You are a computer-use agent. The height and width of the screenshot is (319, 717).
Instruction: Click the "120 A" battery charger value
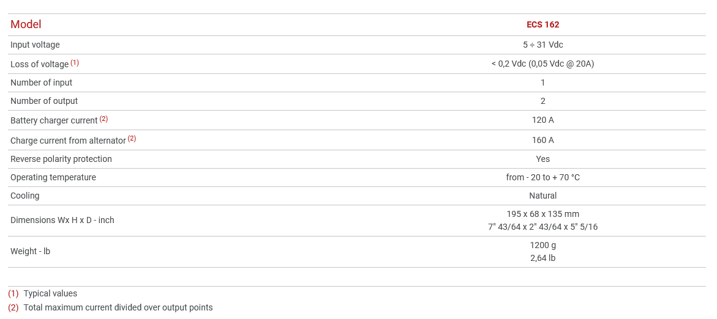pyautogui.click(x=542, y=120)
